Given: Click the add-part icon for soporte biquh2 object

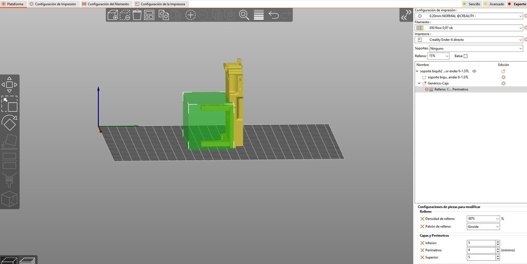Looking at the screenshot, I should pyautogui.click(x=503, y=71).
